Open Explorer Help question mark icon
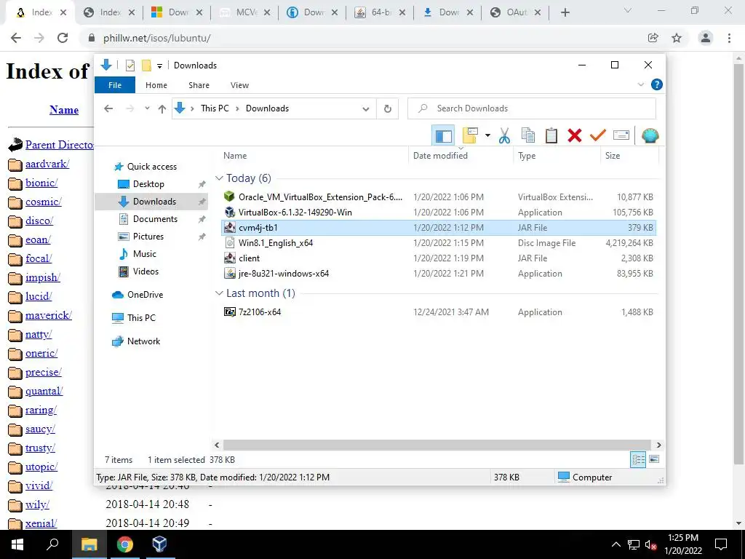This screenshot has width=745, height=559. [x=657, y=84]
